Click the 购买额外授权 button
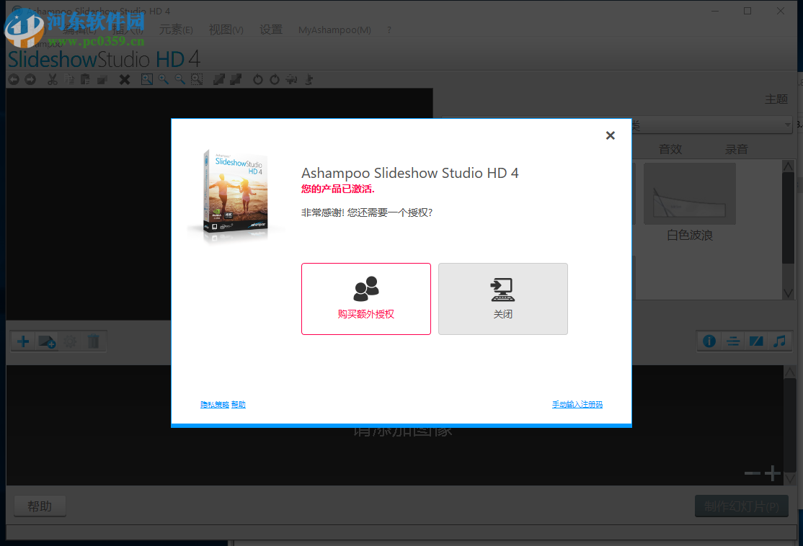803x546 pixels. click(365, 299)
